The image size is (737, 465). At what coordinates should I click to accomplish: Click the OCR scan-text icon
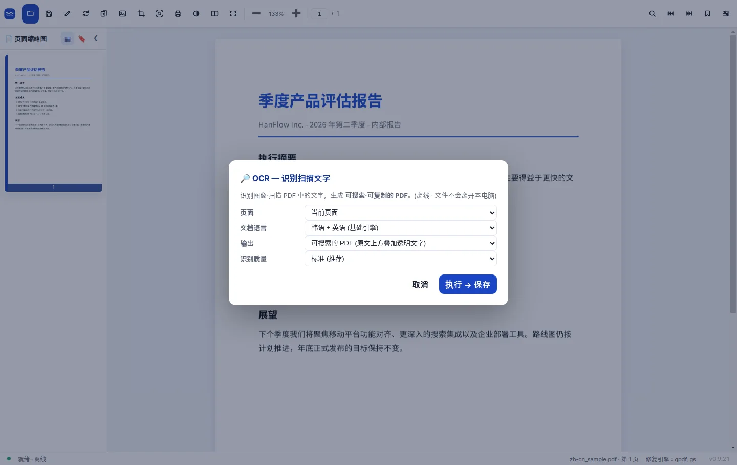160,14
